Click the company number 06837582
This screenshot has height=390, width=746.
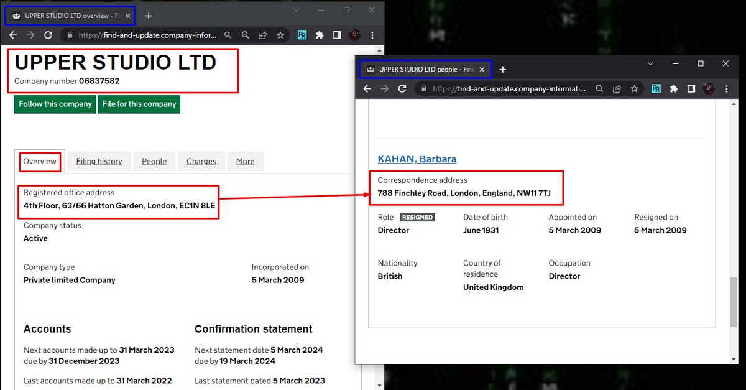click(x=99, y=81)
